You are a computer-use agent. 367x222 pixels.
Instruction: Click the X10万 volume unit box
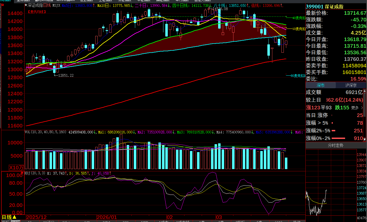16,167
